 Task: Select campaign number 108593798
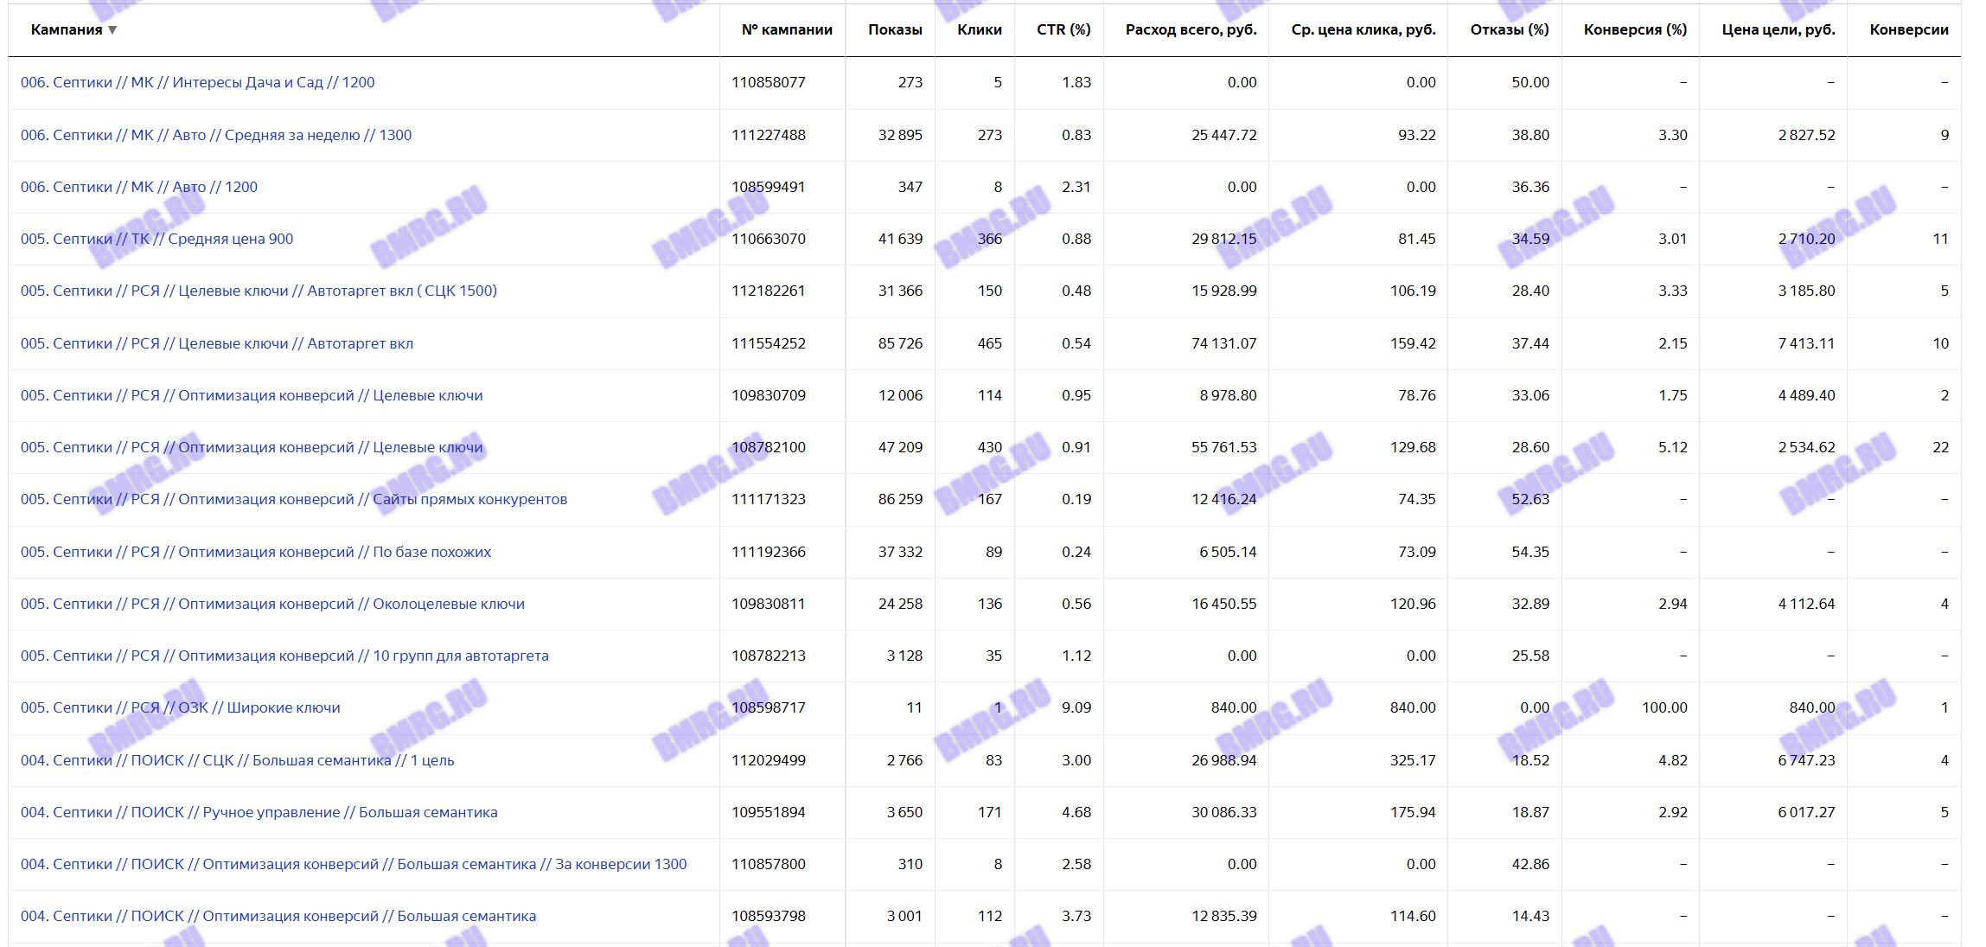[x=769, y=916]
